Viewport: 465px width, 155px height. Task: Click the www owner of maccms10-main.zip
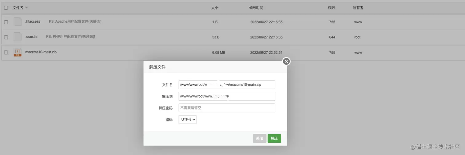[x=358, y=53]
